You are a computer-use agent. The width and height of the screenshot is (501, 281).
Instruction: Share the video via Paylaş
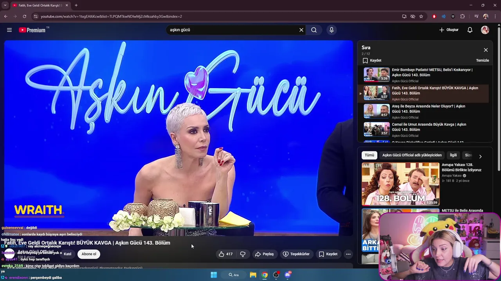click(264, 254)
